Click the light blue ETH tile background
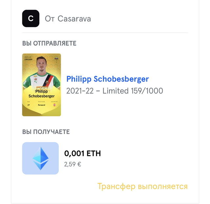 [27, 169]
